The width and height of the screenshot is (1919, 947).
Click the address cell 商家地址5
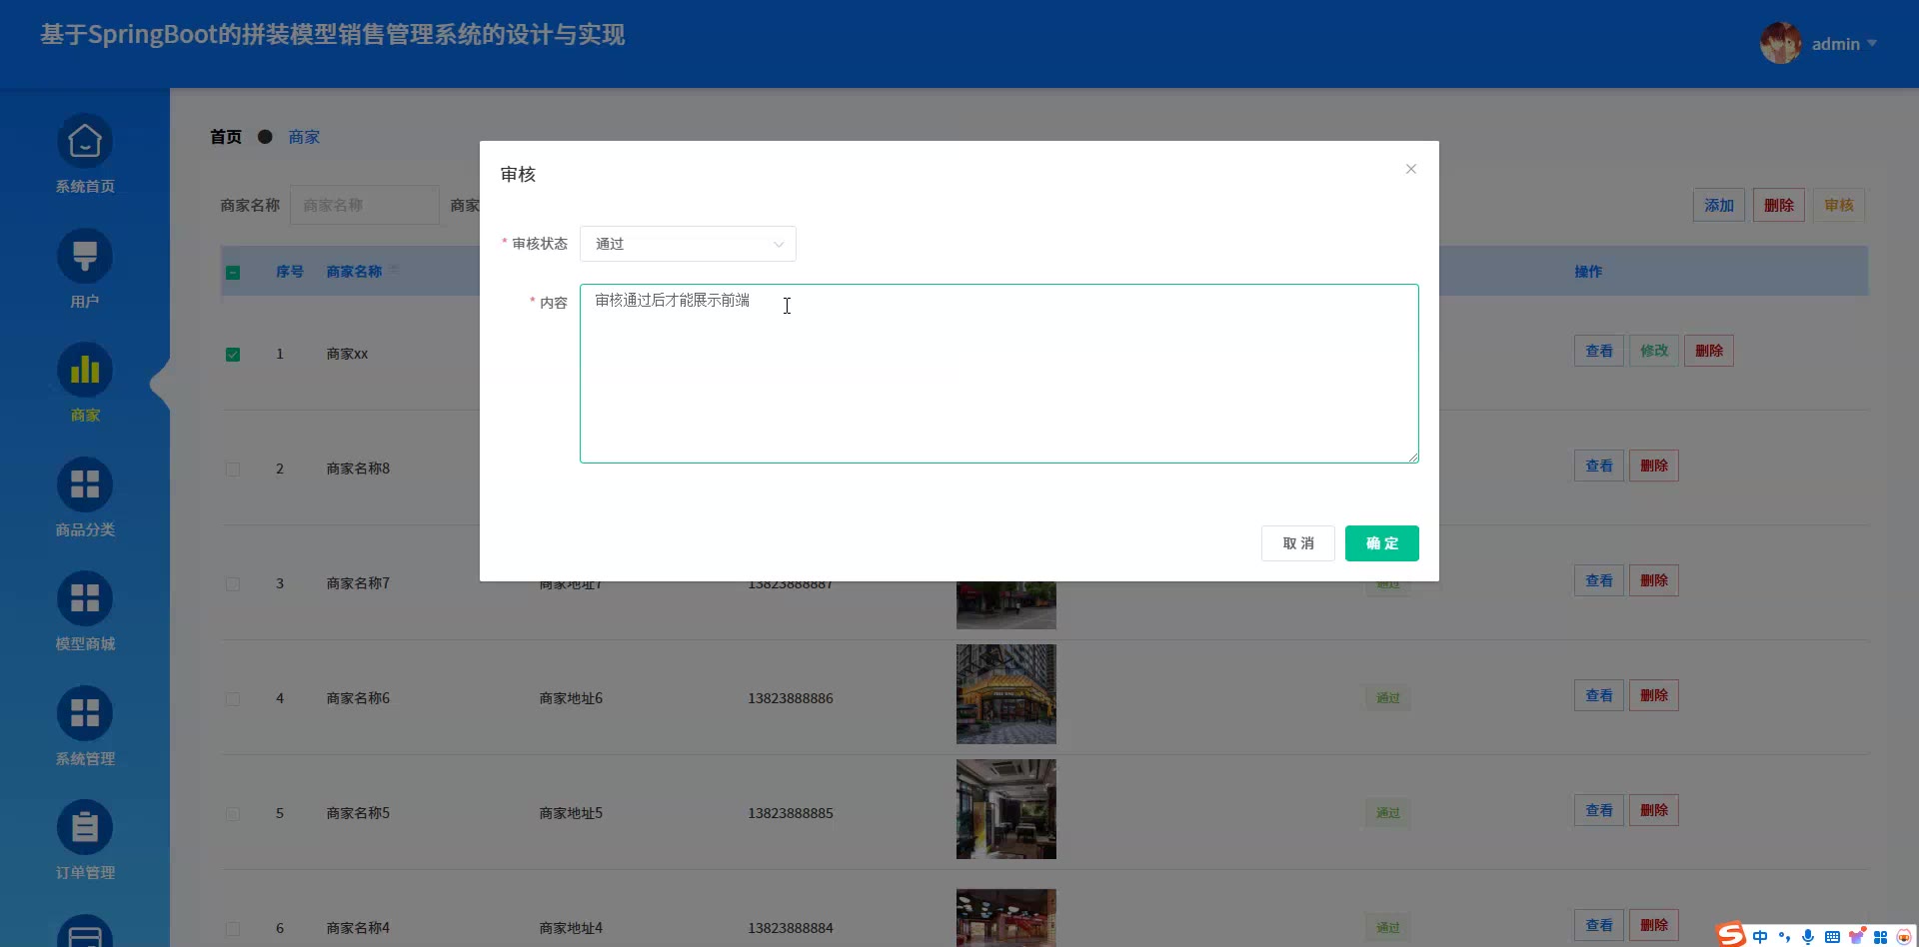pyautogui.click(x=571, y=813)
